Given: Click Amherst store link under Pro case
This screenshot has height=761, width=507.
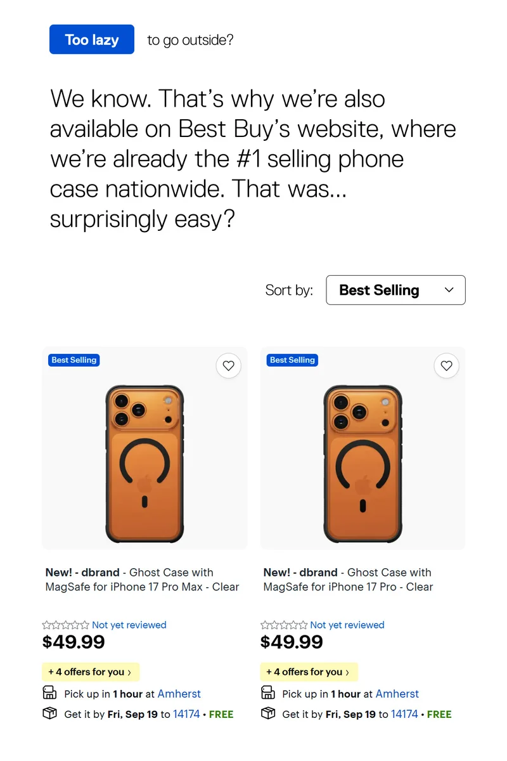Looking at the screenshot, I should 397,694.
